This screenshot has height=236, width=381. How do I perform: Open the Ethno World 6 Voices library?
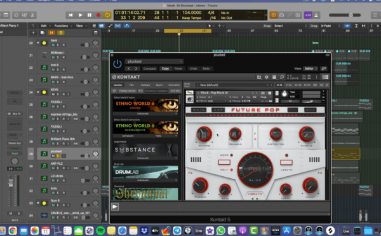point(145,105)
